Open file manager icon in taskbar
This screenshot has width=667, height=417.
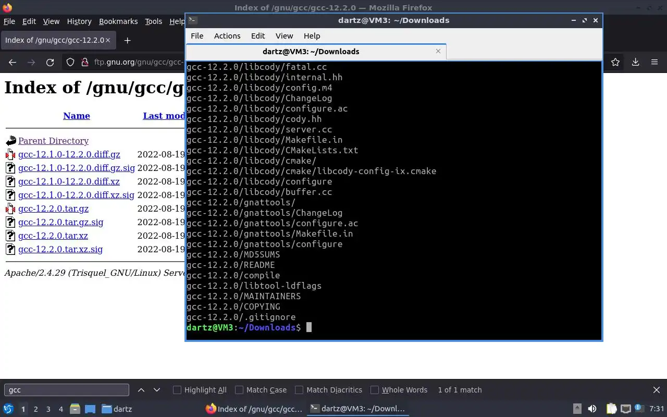[75, 409]
